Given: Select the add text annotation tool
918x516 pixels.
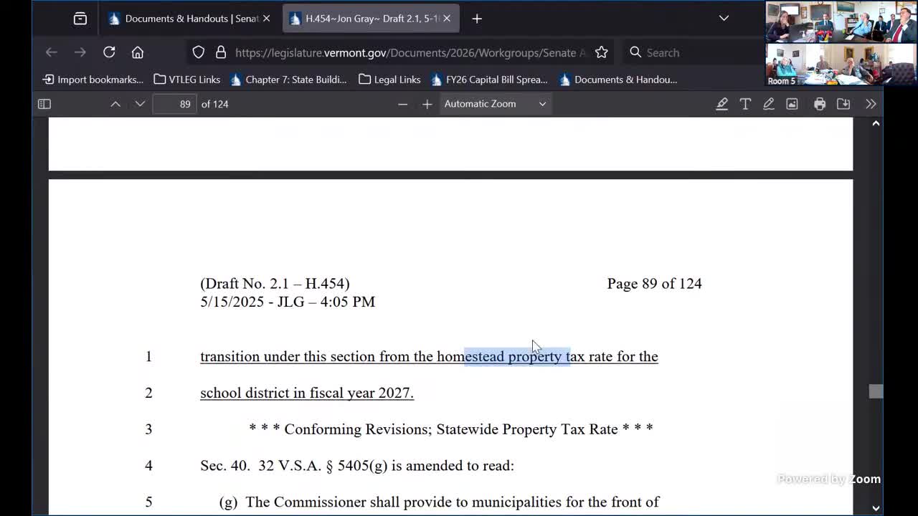Looking at the screenshot, I should pyautogui.click(x=745, y=104).
